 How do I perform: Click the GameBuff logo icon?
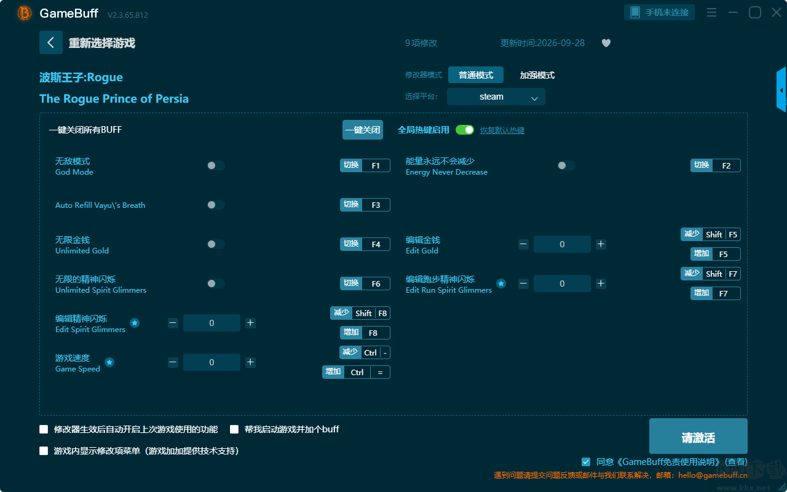click(25, 13)
